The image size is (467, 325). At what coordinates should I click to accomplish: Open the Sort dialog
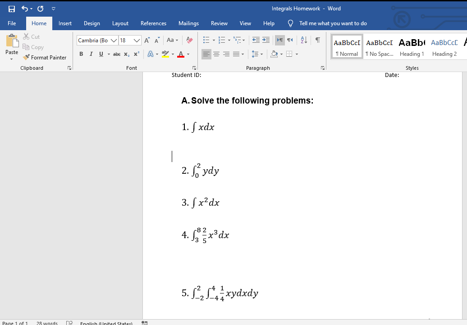[x=303, y=40]
